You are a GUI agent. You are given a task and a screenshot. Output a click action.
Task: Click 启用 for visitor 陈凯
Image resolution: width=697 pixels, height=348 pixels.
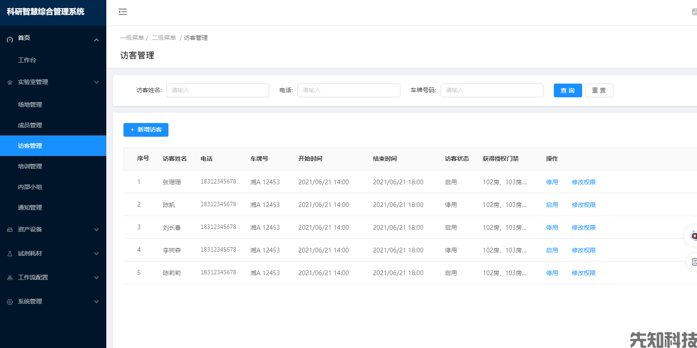click(552, 205)
